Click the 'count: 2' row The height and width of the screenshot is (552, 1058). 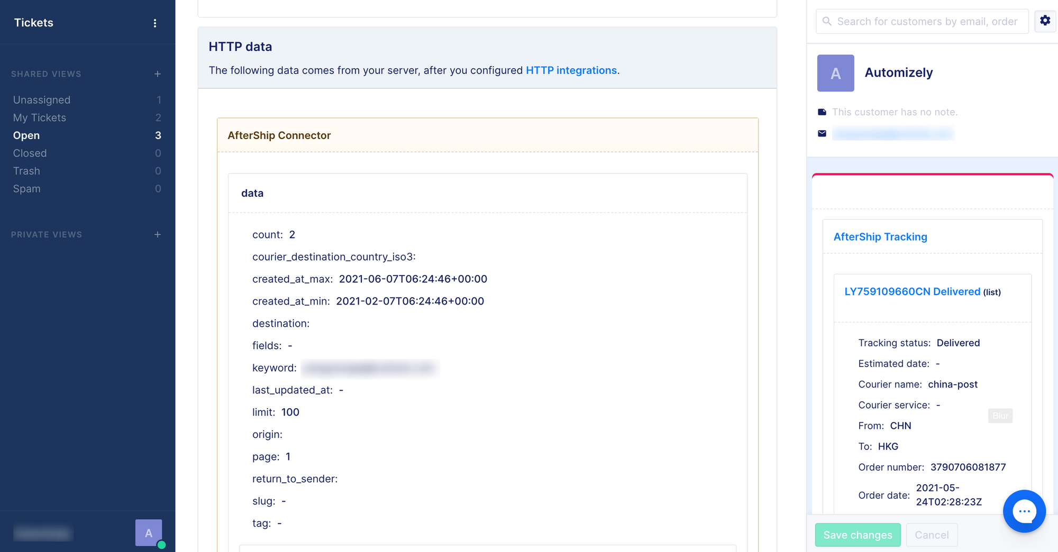(273, 235)
